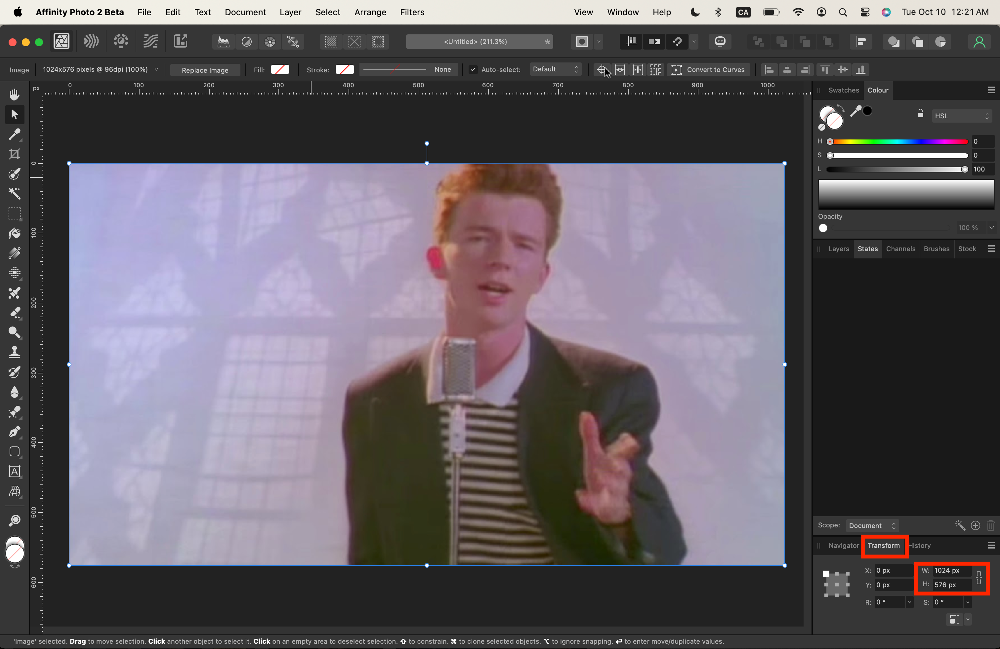Select the Selection Brush tool

14,174
